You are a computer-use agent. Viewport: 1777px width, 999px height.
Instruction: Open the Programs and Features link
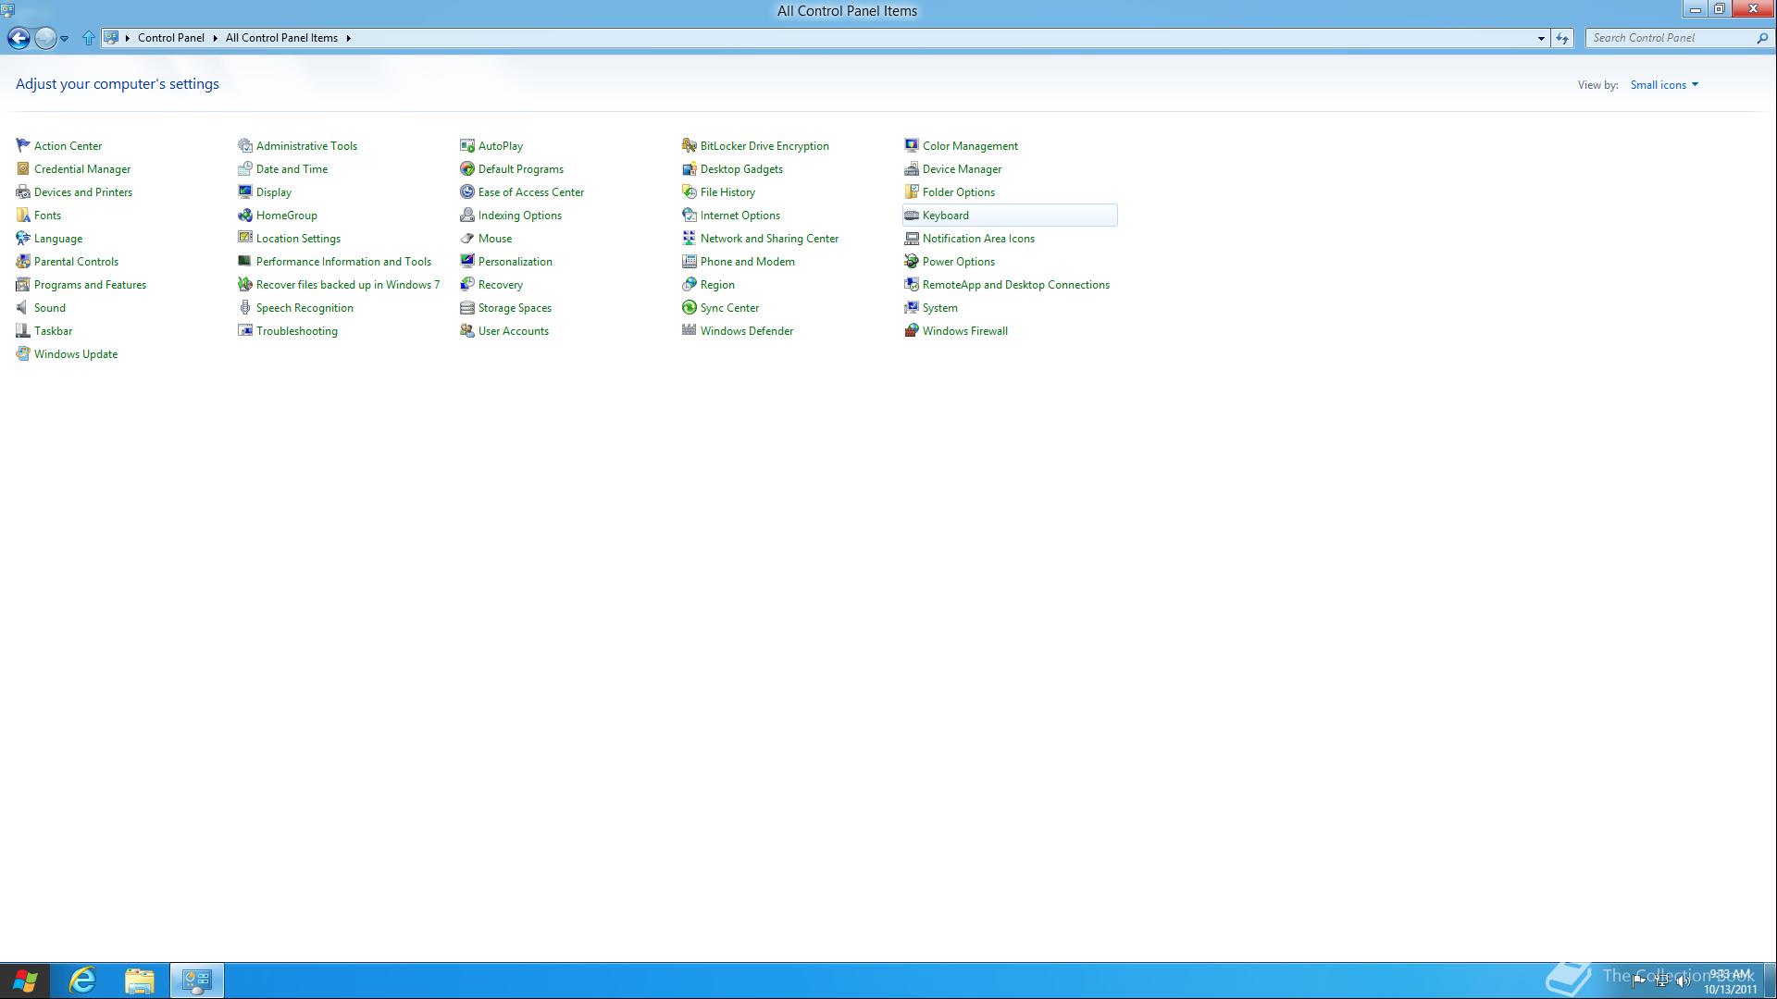click(x=90, y=284)
